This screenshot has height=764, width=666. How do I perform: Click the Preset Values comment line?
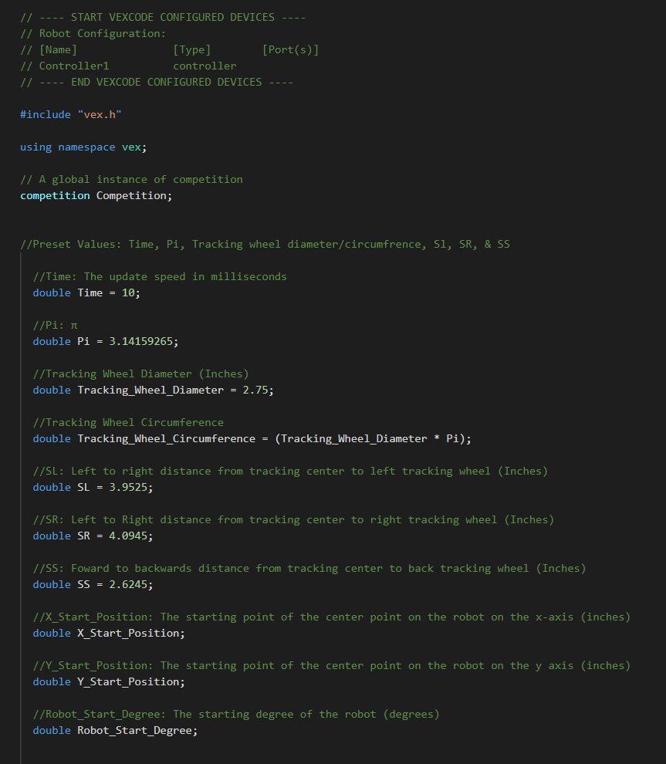[x=265, y=244]
